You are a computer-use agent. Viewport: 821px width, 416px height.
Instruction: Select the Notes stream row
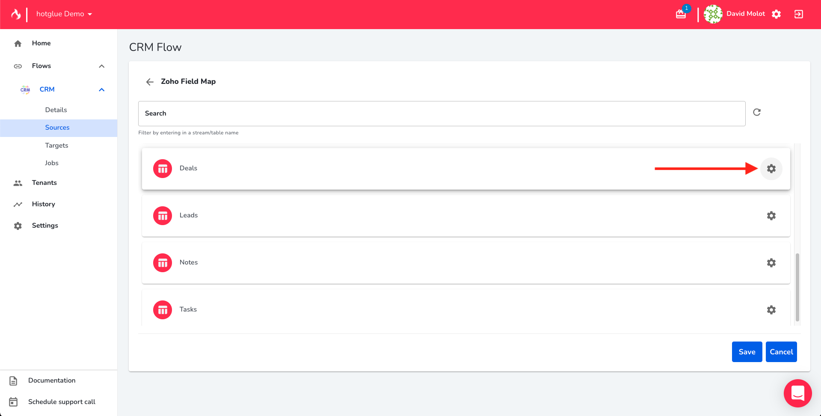click(x=466, y=263)
